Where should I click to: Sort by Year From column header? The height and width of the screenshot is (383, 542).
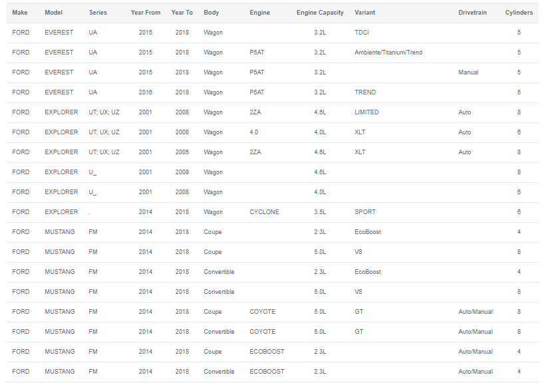146,13
